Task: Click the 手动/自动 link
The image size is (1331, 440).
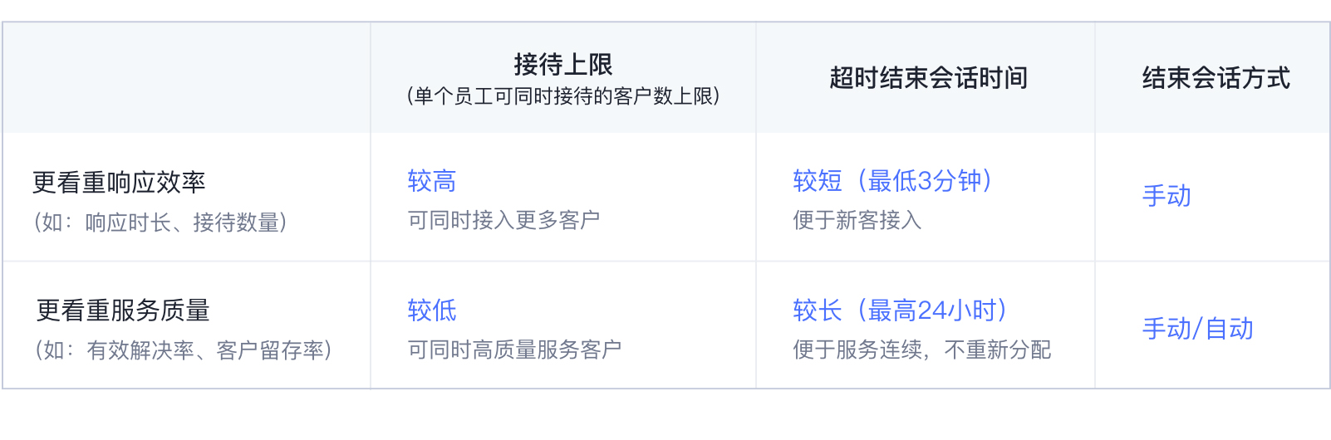Action: [x=1197, y=329]
